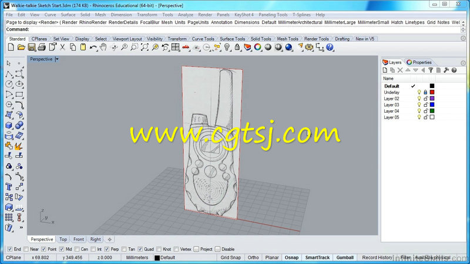Toggle Gumball in status bar
Image resolution: width=470 pixels, height=264 pixels.
click(345, 258)
